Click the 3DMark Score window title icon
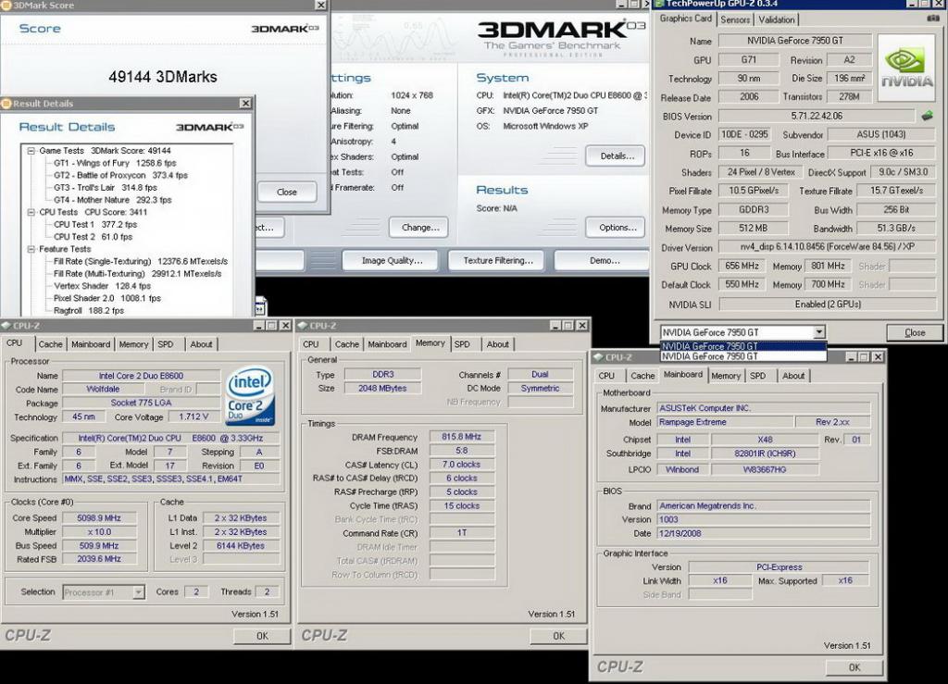The image size is (948, 684). [6, 5]
